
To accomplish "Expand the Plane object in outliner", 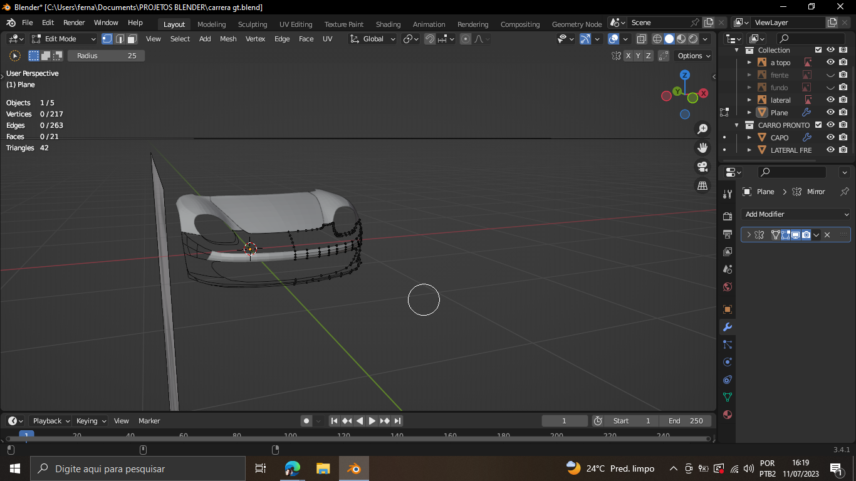I will 749,113.
